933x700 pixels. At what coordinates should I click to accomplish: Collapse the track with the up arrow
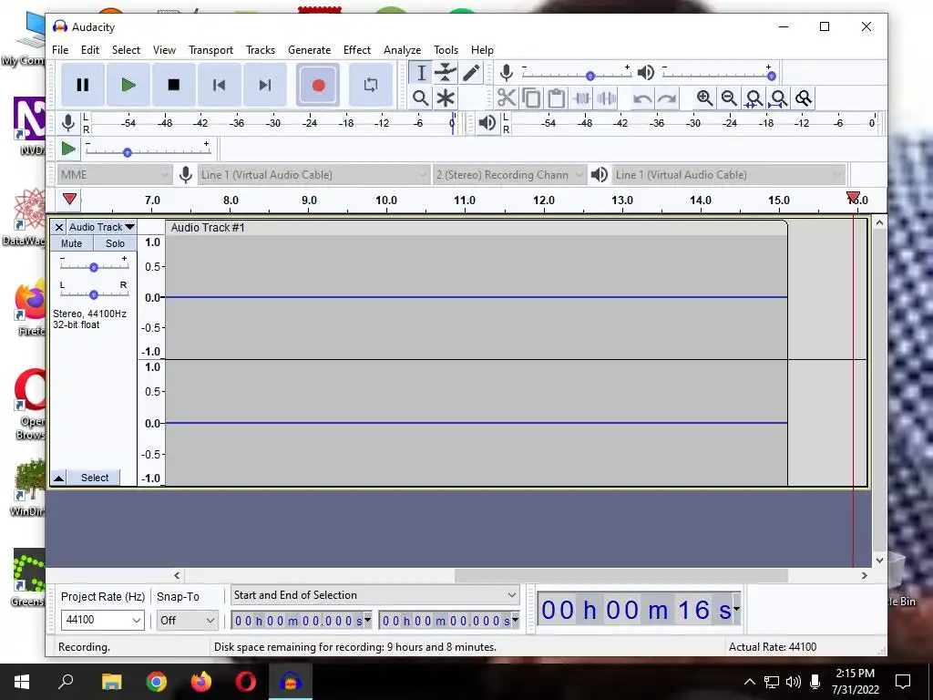tap(58, 478)
